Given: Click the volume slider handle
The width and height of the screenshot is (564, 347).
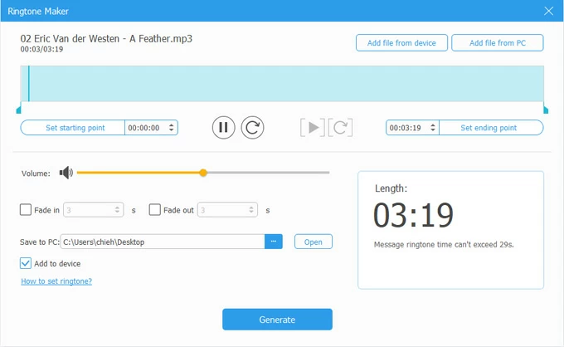Looking at the screenshot, I should pyautogui.click(x=203, y=173).
